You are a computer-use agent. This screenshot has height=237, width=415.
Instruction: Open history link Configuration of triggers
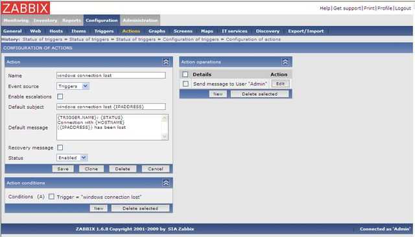[x=191, y=39]
